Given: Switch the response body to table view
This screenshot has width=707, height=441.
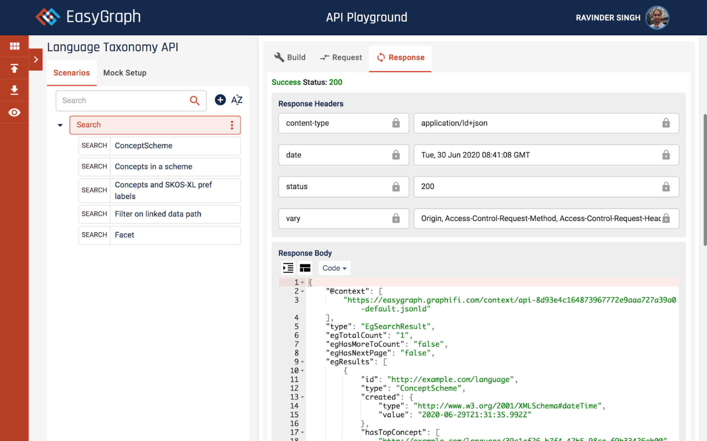Looking at the screenshot, I should tap(305, 268).
